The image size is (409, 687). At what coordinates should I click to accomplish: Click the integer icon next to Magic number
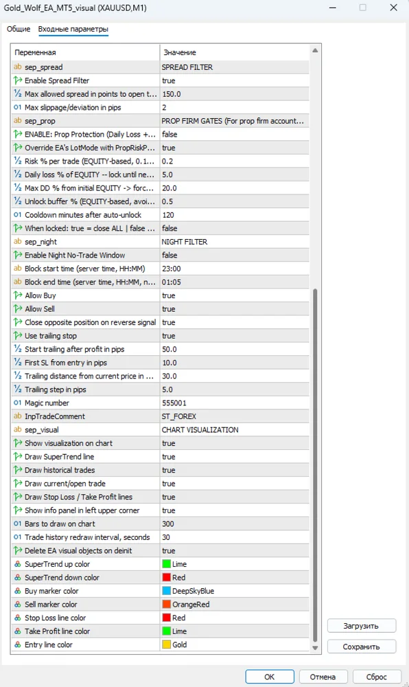(17, 403)
